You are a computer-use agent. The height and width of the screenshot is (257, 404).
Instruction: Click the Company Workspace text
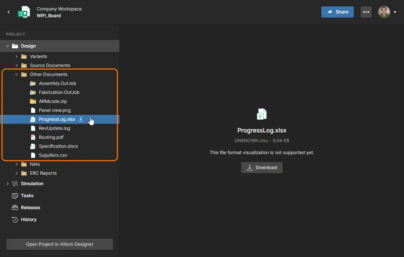point(59,9)
